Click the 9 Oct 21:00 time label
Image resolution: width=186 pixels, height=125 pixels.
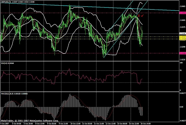click(x=63, y=124)
